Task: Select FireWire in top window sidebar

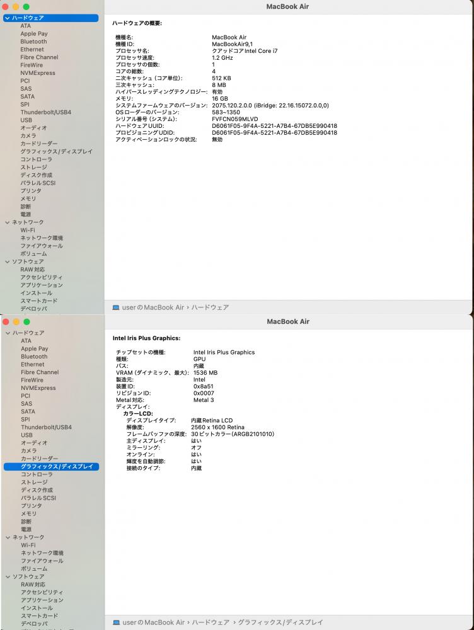Action: pos(32,65)
